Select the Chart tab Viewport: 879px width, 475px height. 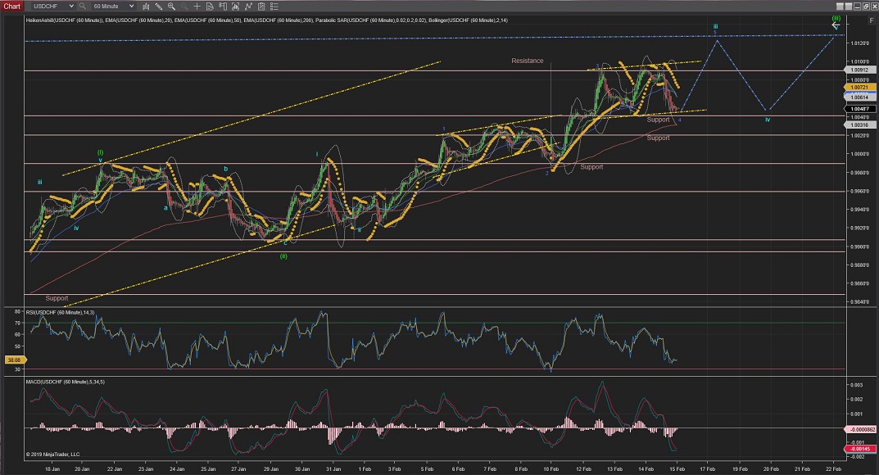pos(12,6)
